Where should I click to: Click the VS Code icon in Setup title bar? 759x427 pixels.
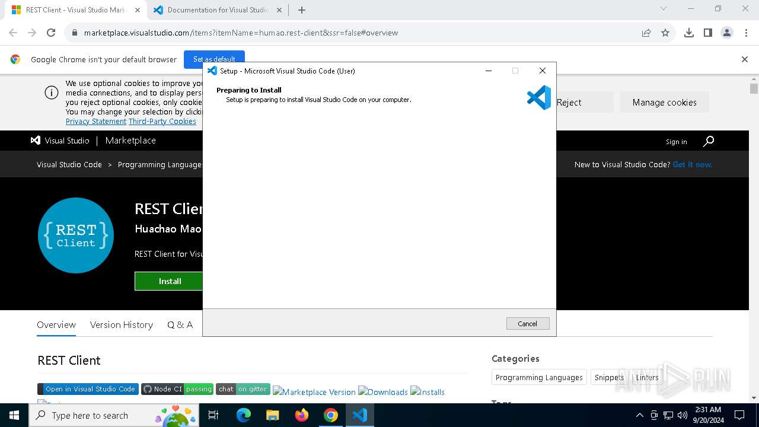[212, 71]
